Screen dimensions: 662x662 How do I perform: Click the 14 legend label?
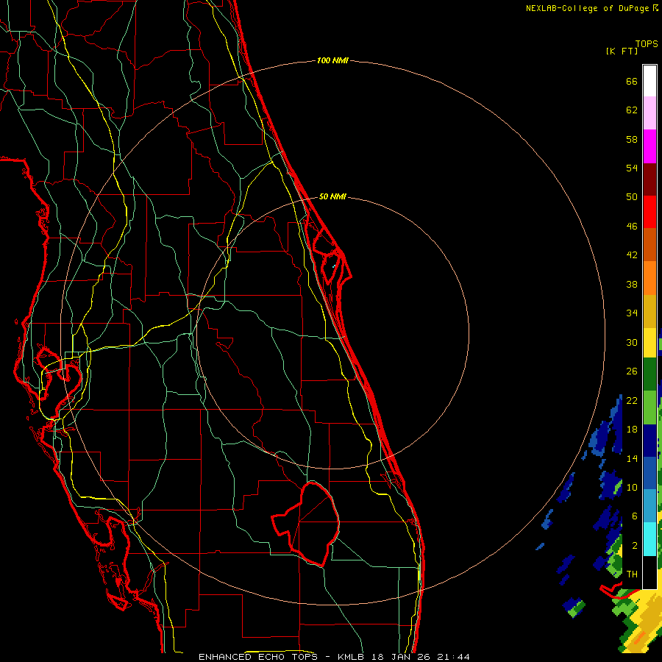(x=632, y=458)
